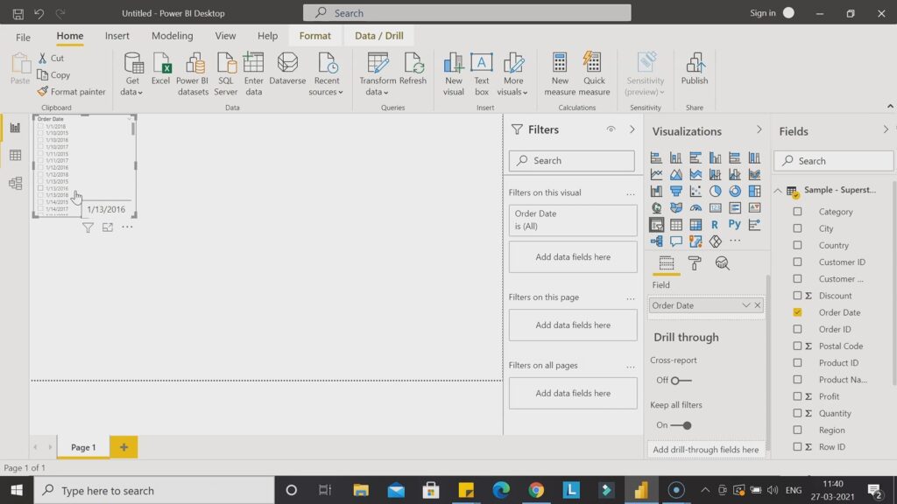This screenshot has width=897, height=504.
Task: Select the pie chart visual icon
Action: click(x=715, y=190)
